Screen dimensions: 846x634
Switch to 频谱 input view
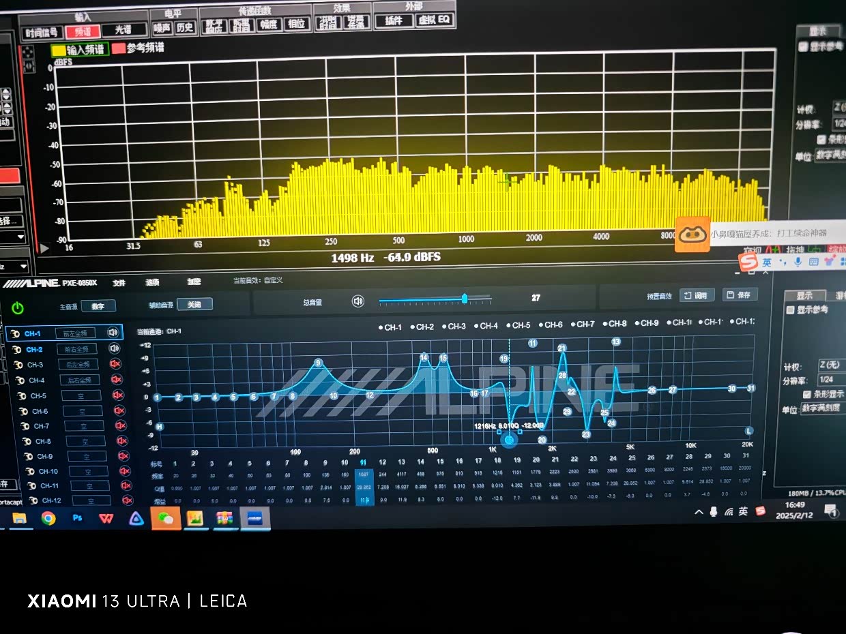(83, 31)
